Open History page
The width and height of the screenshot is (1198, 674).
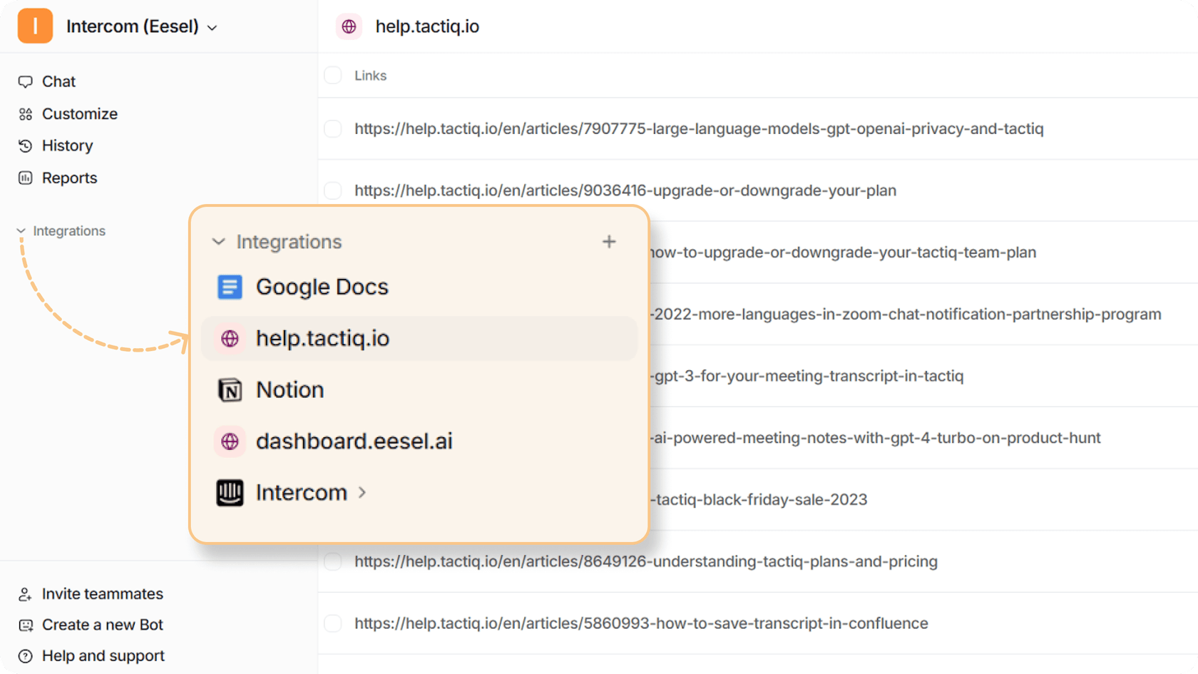67,145
